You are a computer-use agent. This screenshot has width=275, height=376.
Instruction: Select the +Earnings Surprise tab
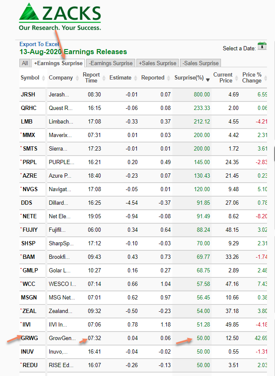click(x=58, y=63)
